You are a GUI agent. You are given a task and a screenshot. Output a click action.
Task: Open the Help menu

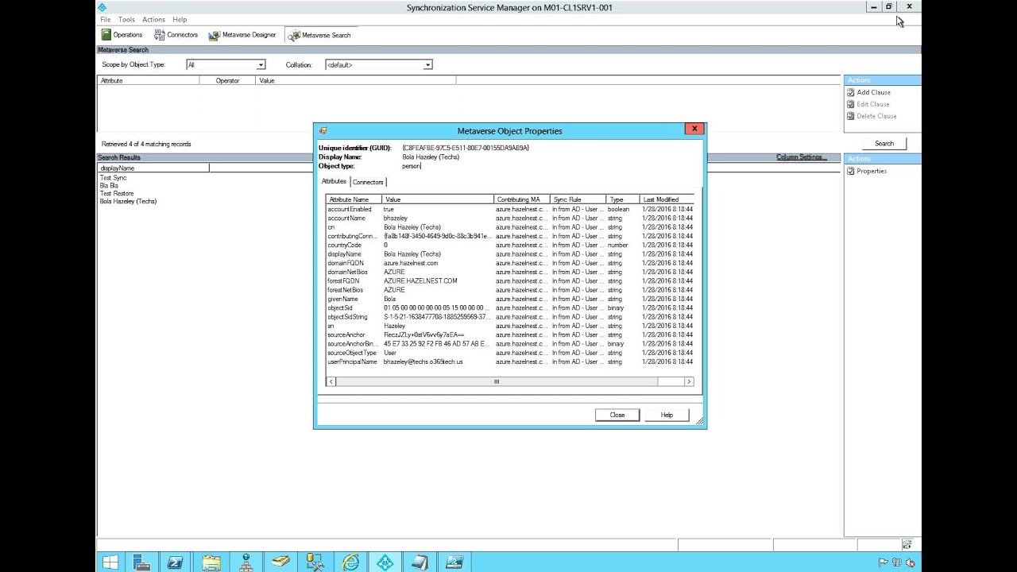tap(180, 19)
